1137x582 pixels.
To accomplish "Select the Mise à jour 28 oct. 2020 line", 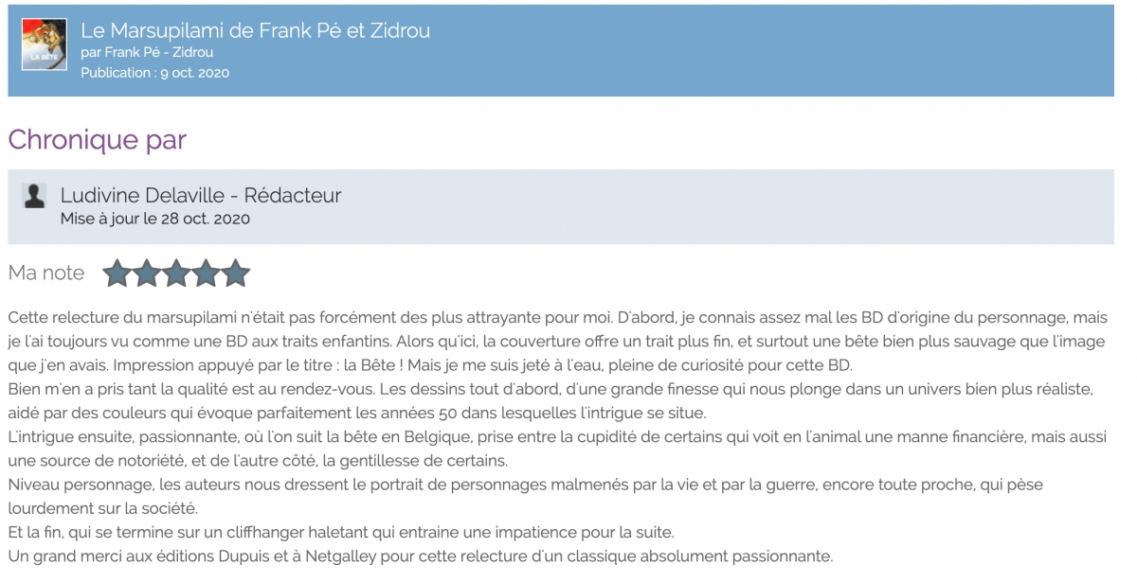I will click(155, 219).
